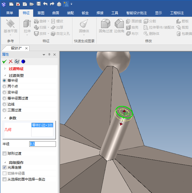192x193 pixels.
Task: Select the 拉伸零件/装配体 tool
Action: tap(159, 27)
